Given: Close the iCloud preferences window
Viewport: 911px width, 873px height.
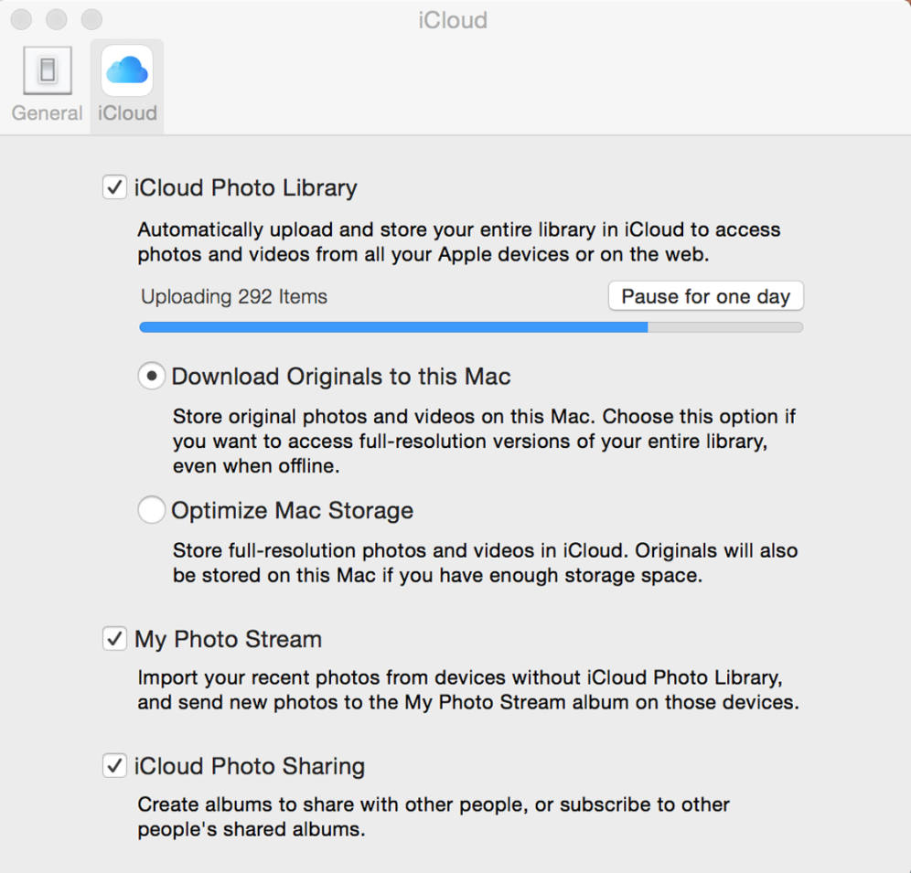Looking at the screenshot, I should pos(20,19).
